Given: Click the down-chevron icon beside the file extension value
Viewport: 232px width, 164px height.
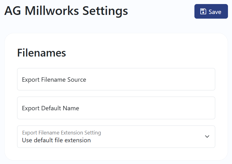Looking at the screenshot, I should pos(207,136).
